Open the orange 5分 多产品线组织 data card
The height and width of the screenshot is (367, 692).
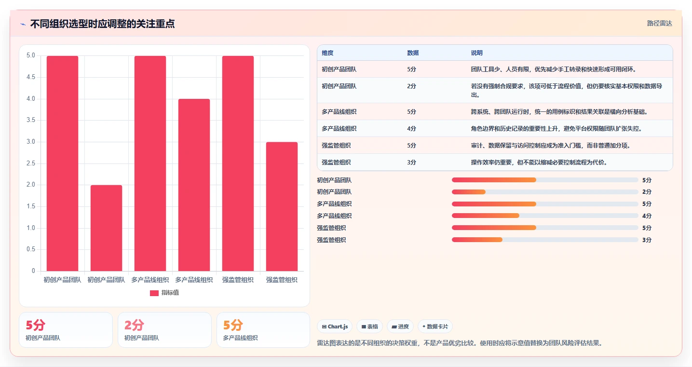(x=263, y=330)
